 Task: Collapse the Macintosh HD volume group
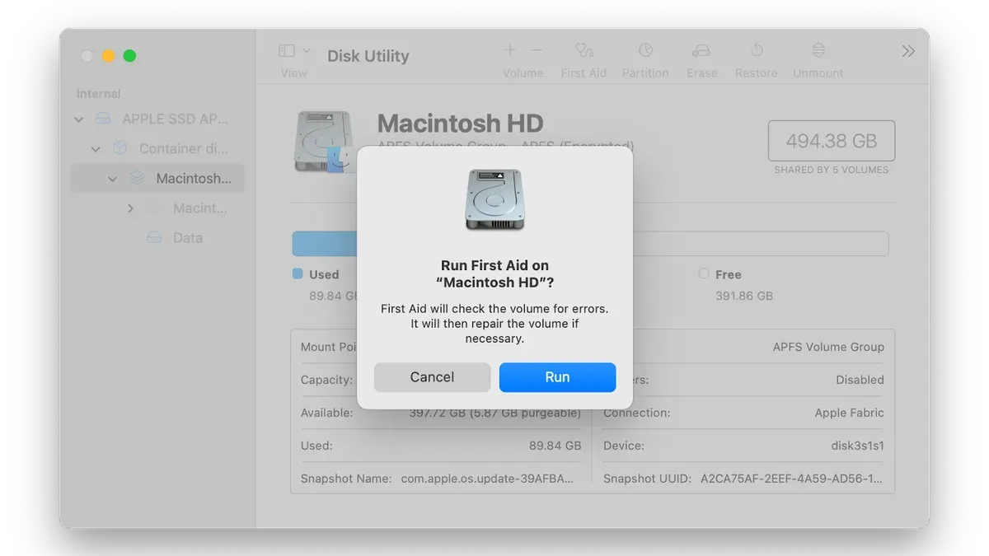tap(113, 179)
